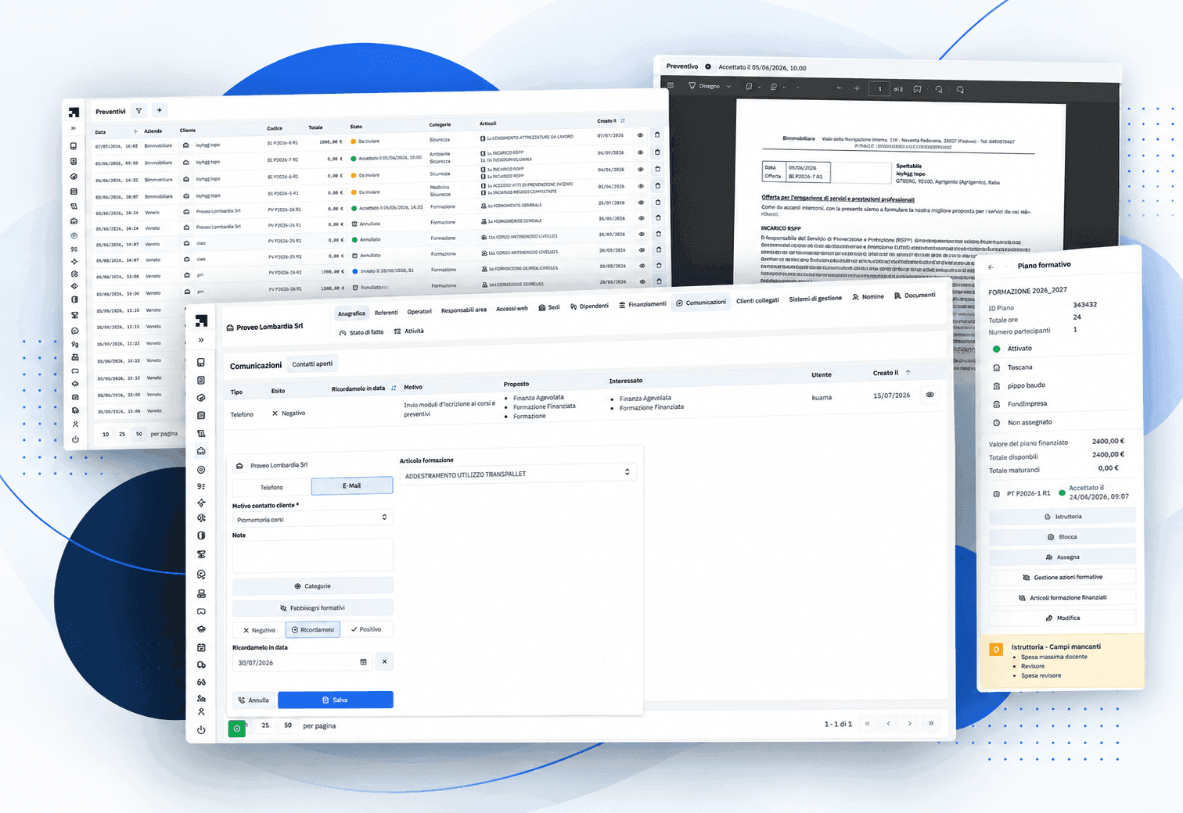This screenshot has width=1183, height=813.
Task: Click Istruttoria button in Piano formativo
Action: click(1063, 516)
